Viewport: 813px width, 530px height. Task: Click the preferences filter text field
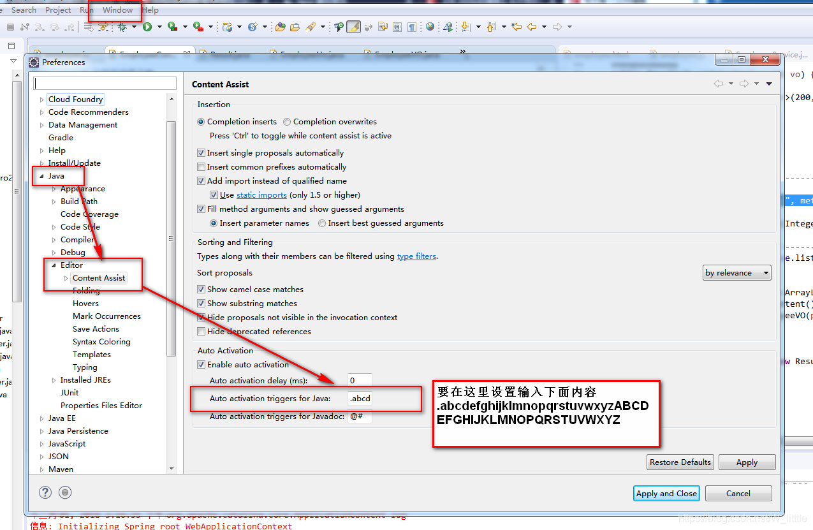click(105, 84)
